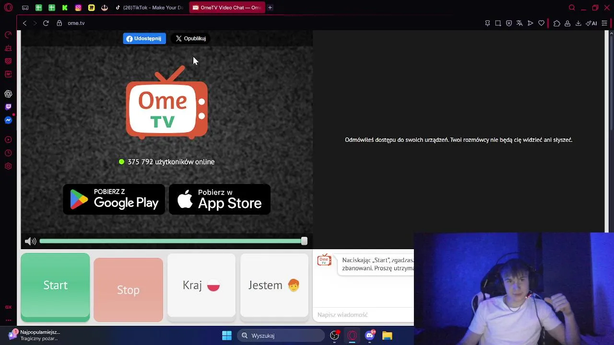Click the GX Corner icon at sidebar bottom
614x345 pixels.
coord(8,307)
